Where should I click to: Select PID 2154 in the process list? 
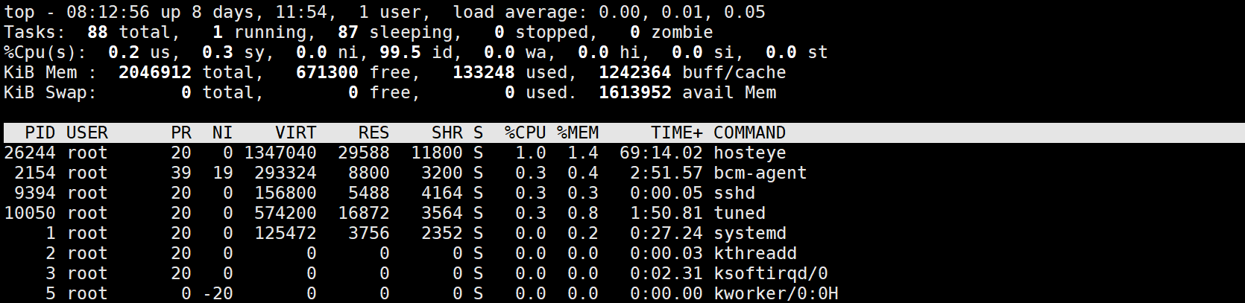[35, 173]
